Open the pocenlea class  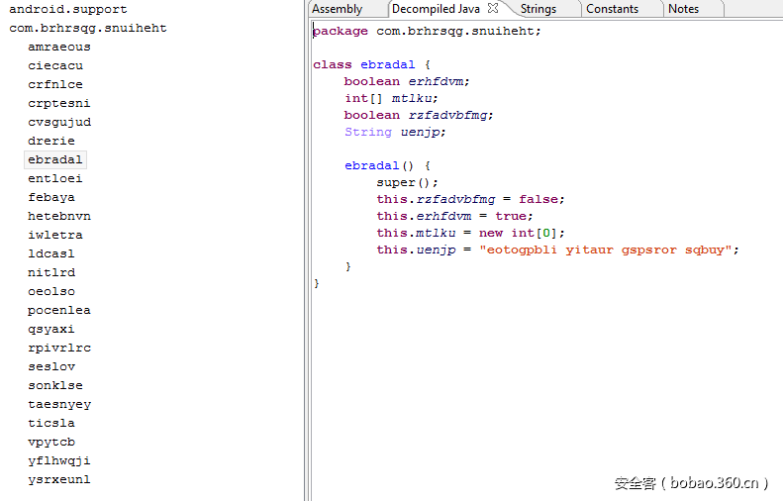(59, 310)
